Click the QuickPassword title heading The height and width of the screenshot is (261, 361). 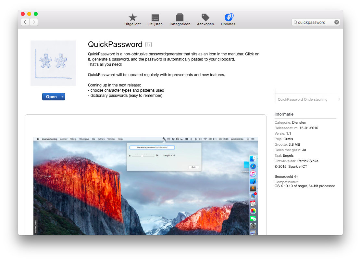115,44
